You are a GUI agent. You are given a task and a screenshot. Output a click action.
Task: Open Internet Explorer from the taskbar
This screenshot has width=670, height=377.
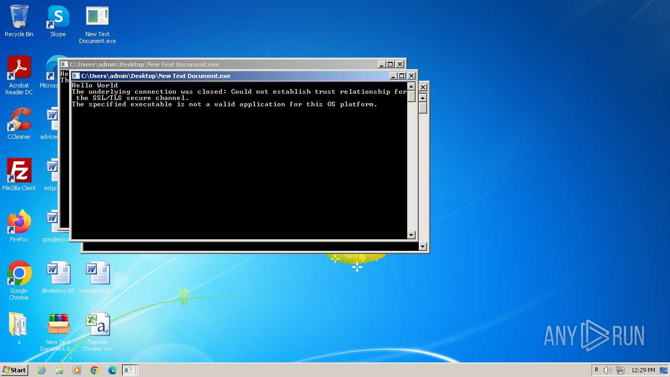[42, 370]
